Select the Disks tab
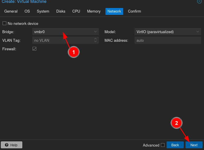 (61, 11)
